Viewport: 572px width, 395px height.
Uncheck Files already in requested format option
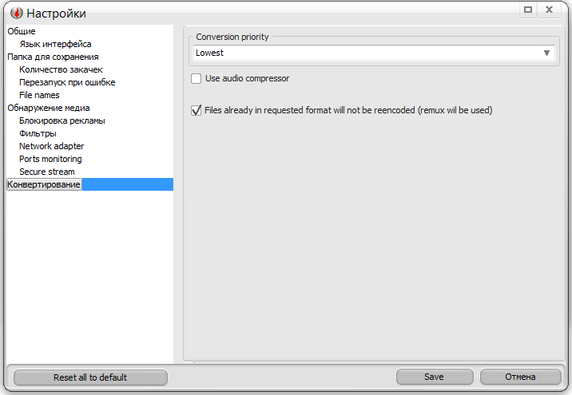coord(197,111)
